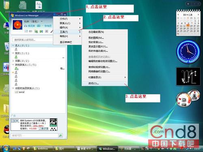Screen dimensions: 203x152
Task: Open the desktop.ini file icon
Action: coord(22,5)
